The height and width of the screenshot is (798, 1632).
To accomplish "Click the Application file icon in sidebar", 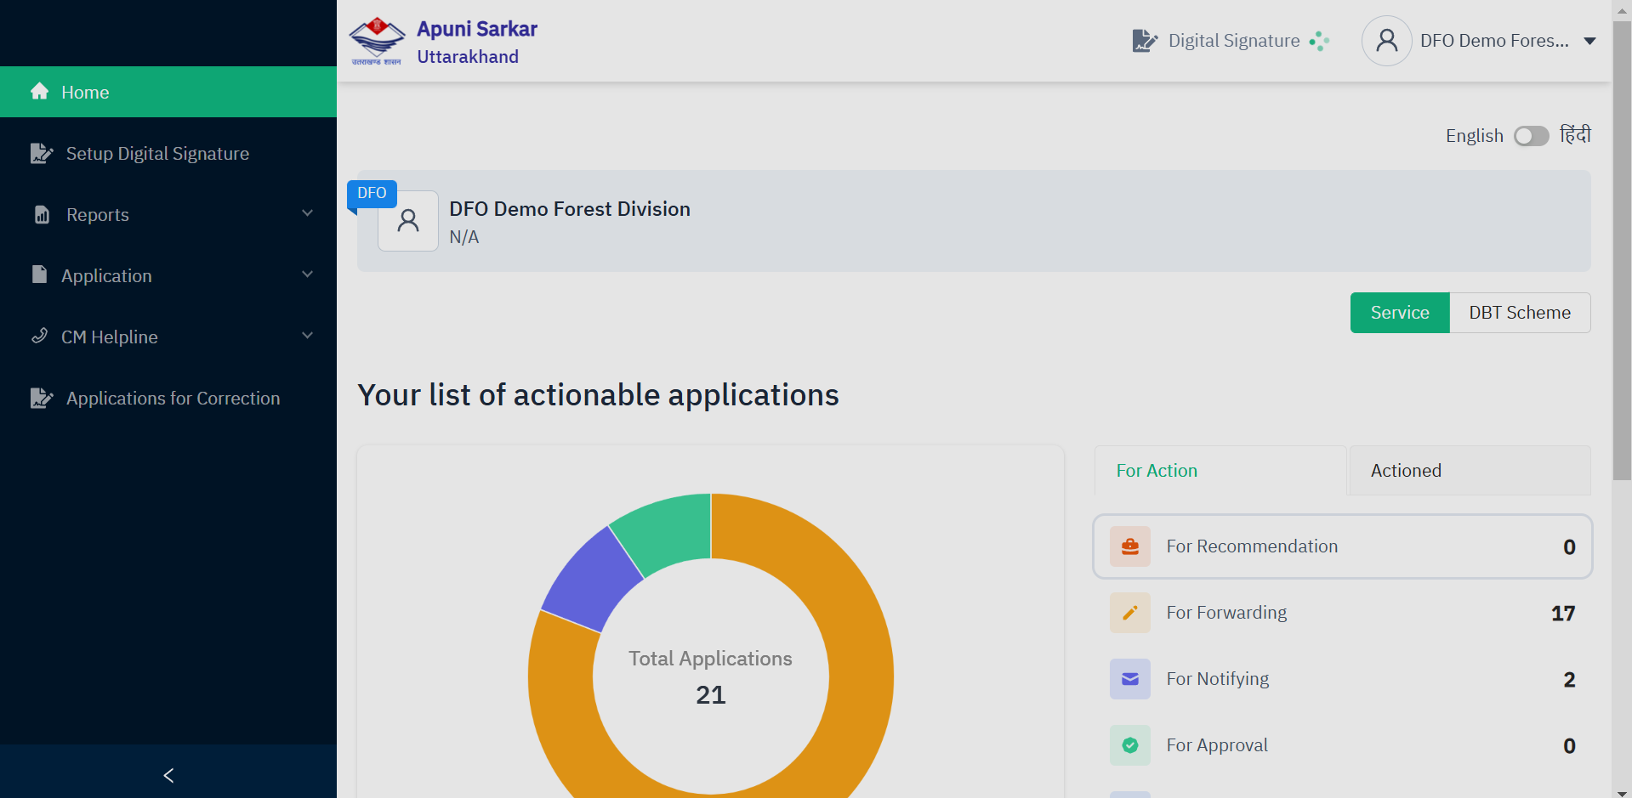I will pos(39,274).
